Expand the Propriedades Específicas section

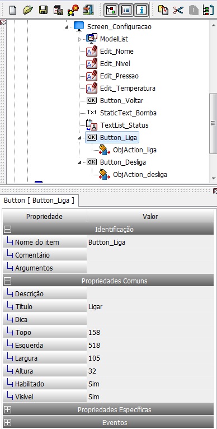(7, 409)
